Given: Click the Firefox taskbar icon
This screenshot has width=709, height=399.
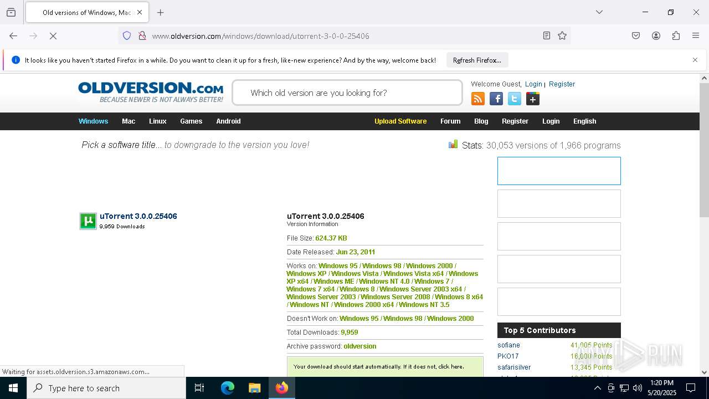Looking at the screenshot, I should (x=282, y=388).
